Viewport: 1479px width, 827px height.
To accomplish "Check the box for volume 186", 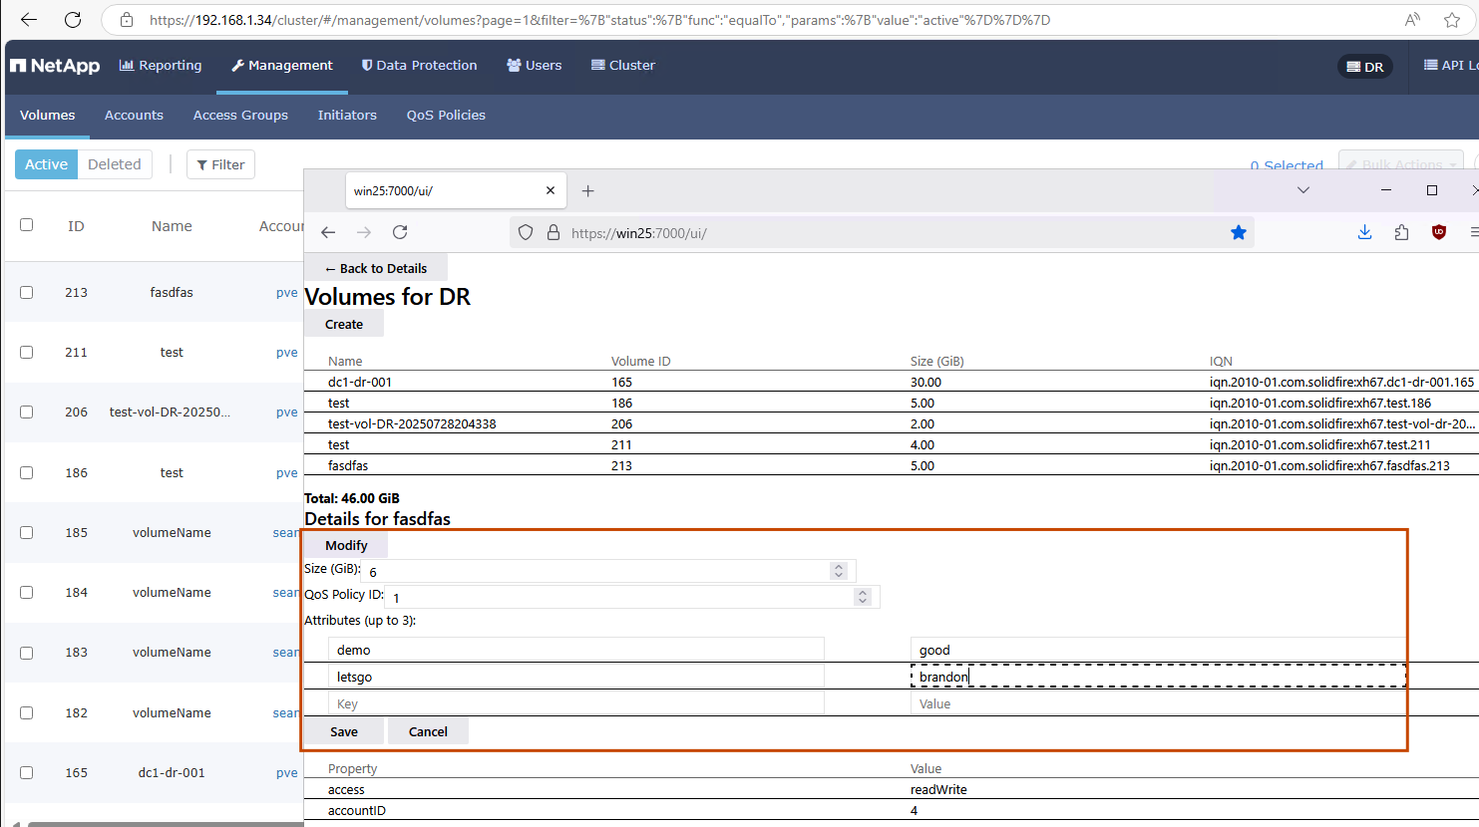I will (x=27, y=472).
